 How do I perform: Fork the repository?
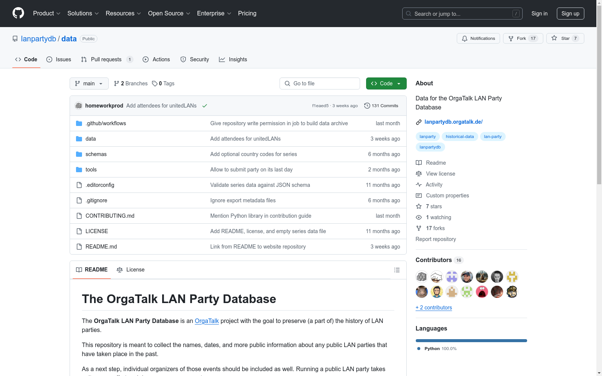pyautogui.click(x=523, y=38)
